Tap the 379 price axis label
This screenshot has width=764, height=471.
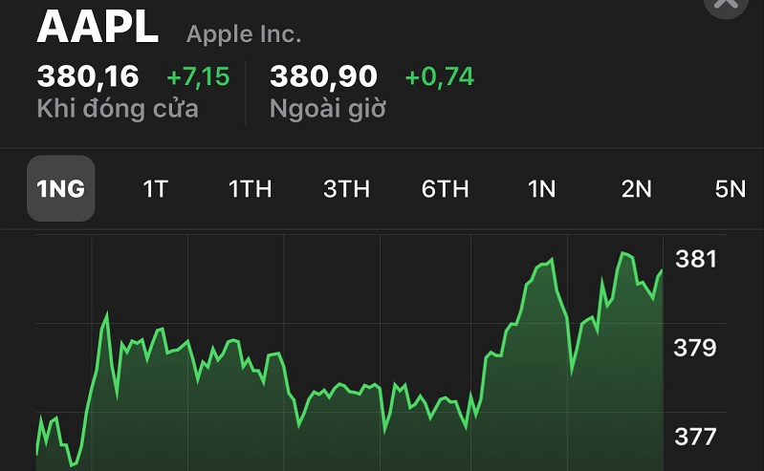click(695, 347)
